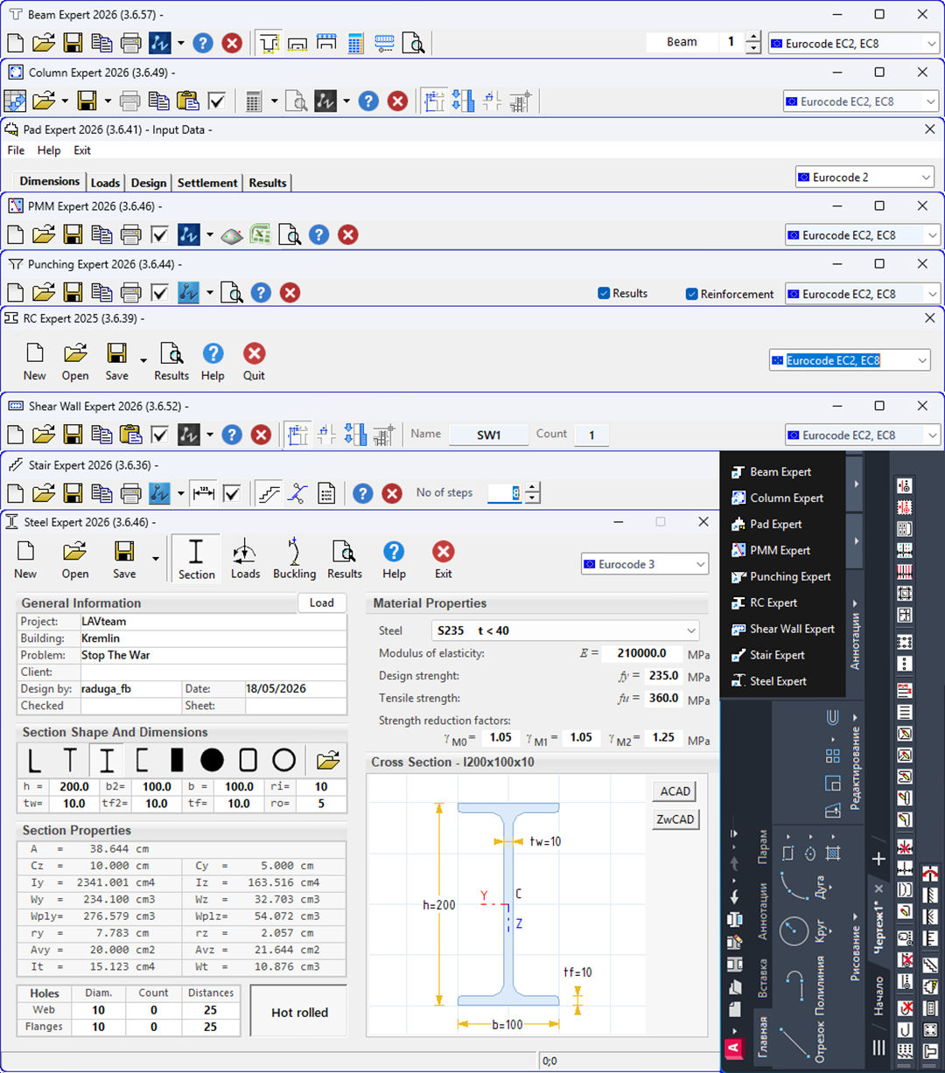Click Quit icon in RC Expert

(254, 361)
